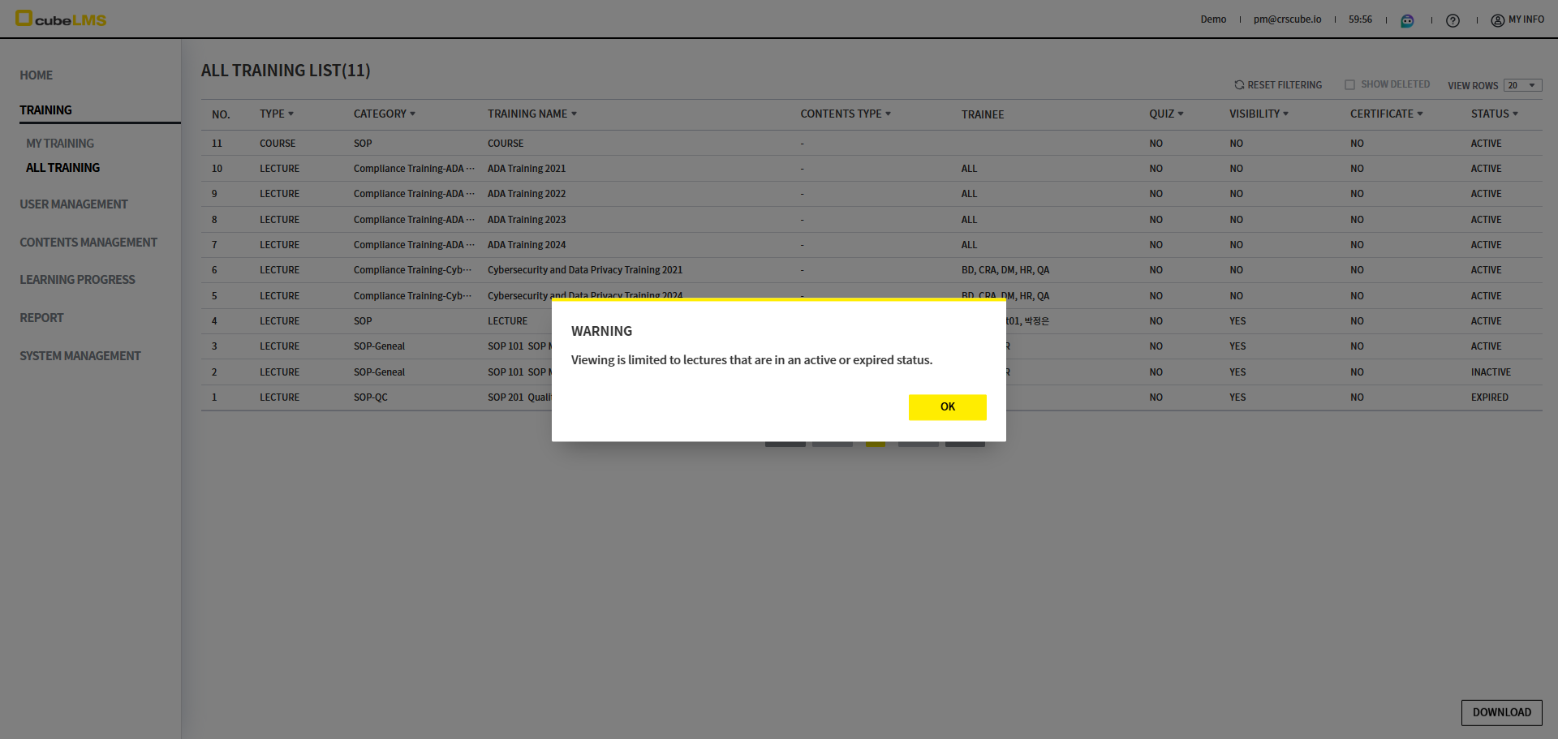
Task: Click OK in the warning dialog
Action: point(947,407)
